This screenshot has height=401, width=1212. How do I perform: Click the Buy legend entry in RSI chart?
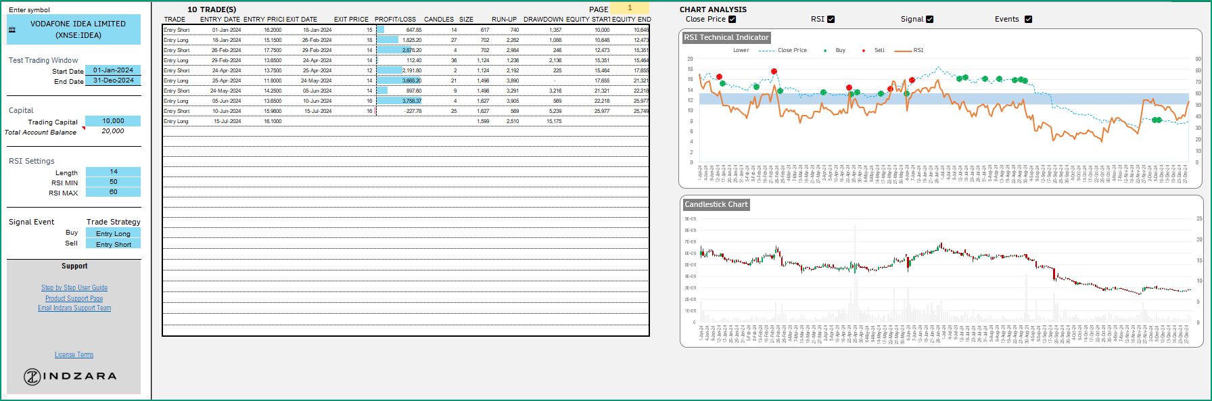(835, 51)
